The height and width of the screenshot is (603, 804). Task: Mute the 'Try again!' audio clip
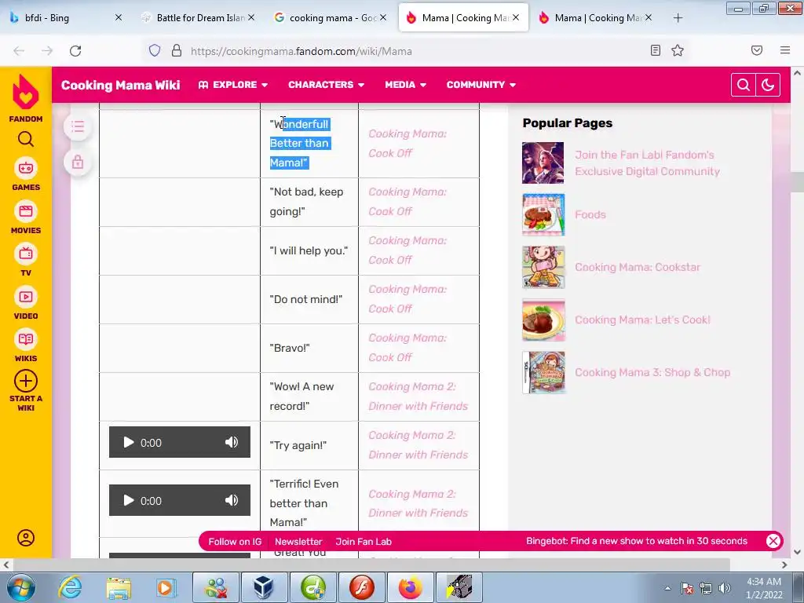tap(232, 442)
